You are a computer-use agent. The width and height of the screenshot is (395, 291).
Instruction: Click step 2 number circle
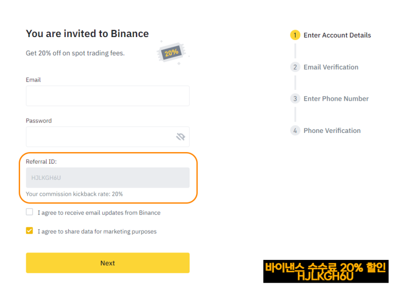click(x=295, y=67)
